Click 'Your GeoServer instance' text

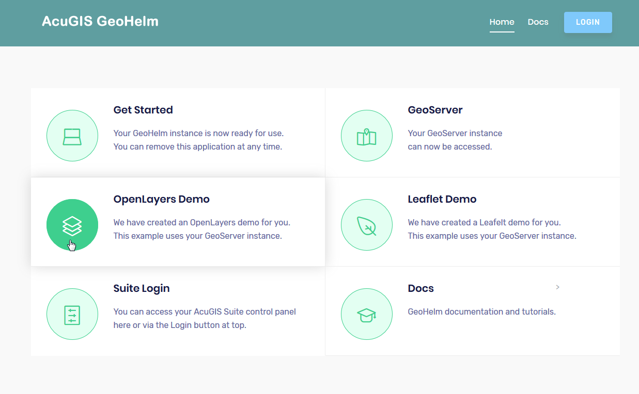455,133
